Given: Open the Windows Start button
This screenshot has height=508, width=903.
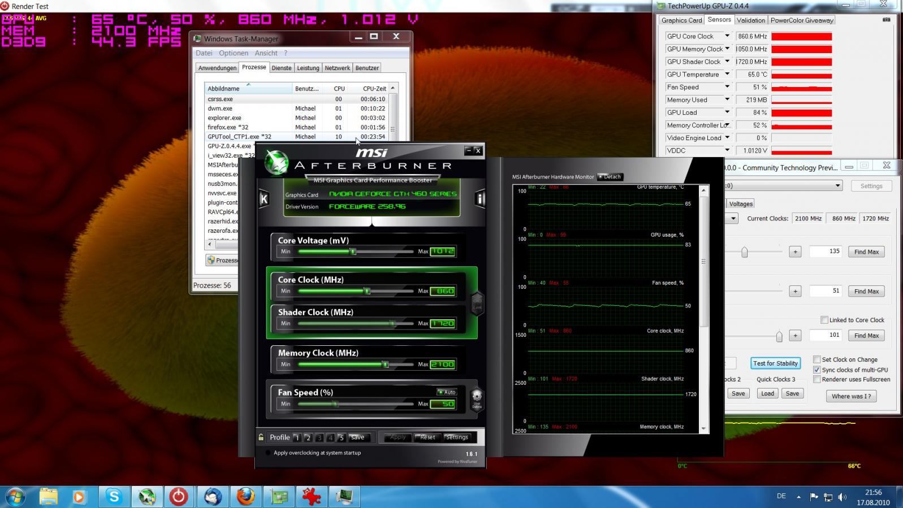Looking at the screenshot, I should [x=15, y=497].
